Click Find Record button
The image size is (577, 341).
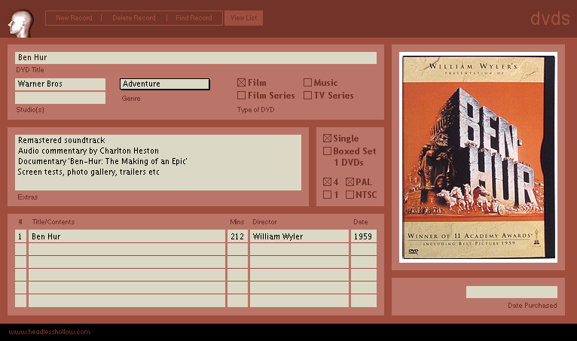coord(194,18)
